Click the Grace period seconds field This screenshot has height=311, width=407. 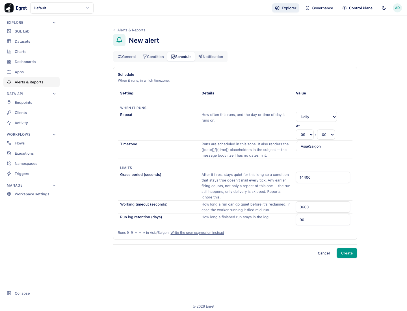(323, 177)
